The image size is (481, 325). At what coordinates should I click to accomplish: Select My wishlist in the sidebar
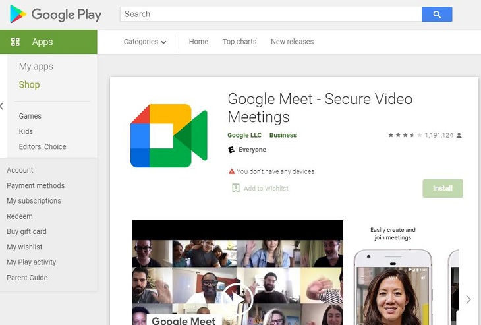pos(24,247)
